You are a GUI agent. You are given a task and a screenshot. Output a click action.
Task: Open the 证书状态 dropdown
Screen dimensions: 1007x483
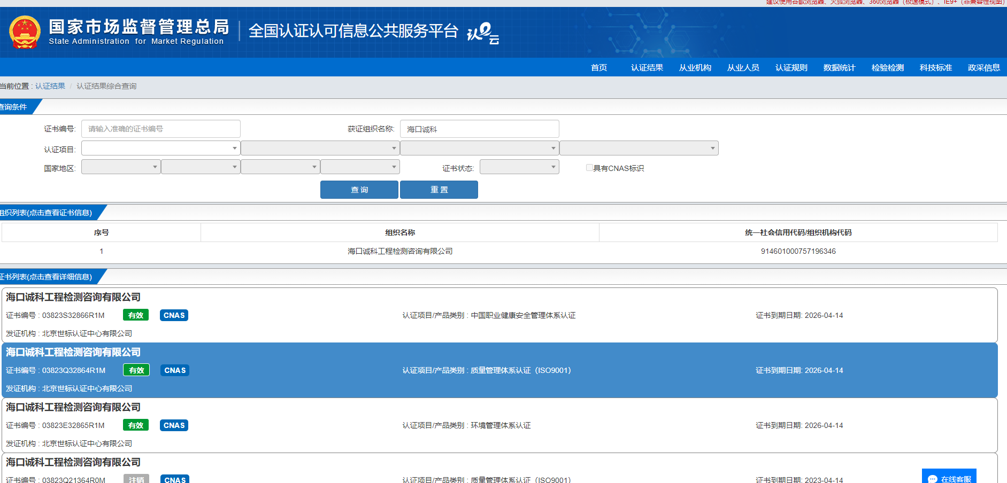(519, 167)
